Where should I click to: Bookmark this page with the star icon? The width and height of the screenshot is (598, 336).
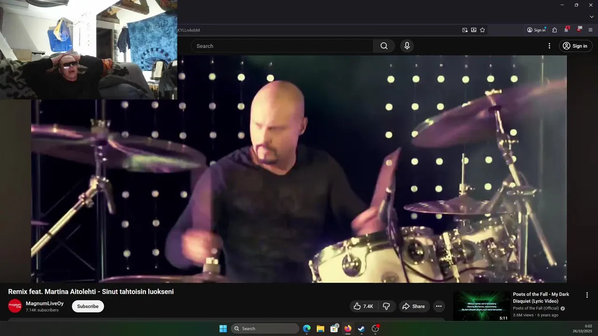483,30
